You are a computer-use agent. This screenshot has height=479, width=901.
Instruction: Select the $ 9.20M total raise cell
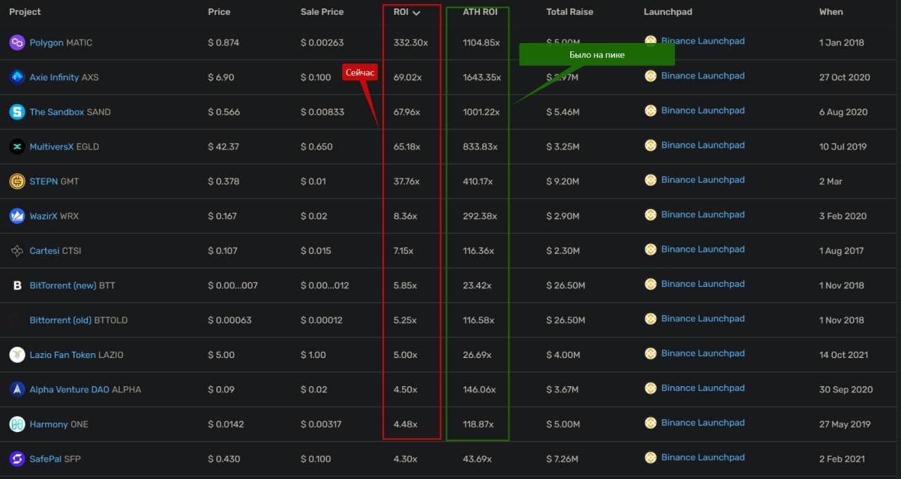(562, 181)
